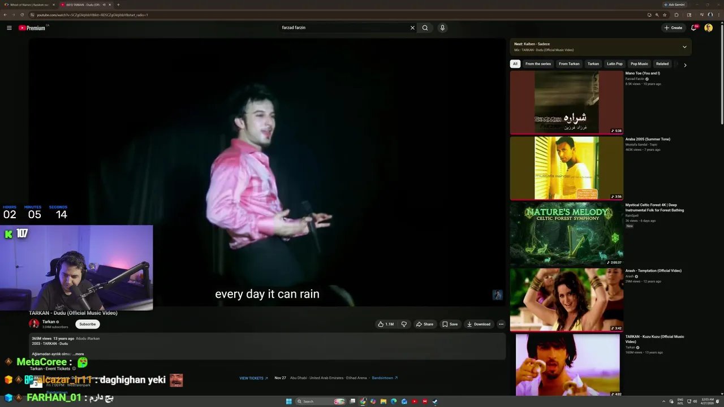Like the TARKAN Dudu video
The width and height of the screenshot is (724, 407).
[386, 324]
